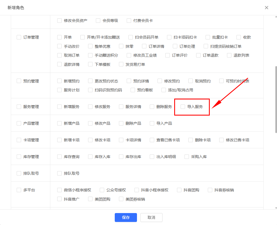
Task: Check the 美团券核销 option
Action: (x=121, y=199)
